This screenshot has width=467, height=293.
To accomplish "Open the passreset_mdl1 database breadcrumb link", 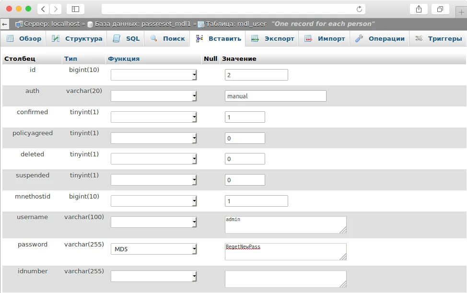I will (x=142, y=24).
